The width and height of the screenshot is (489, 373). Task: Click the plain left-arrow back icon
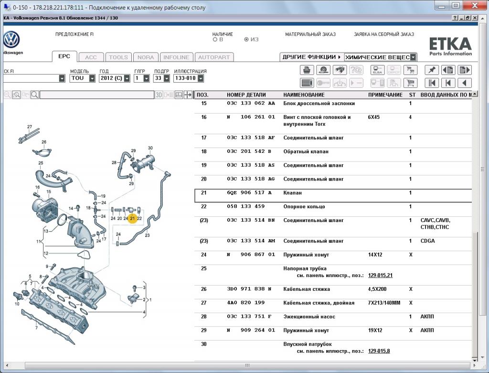click(x=464, y=83)
